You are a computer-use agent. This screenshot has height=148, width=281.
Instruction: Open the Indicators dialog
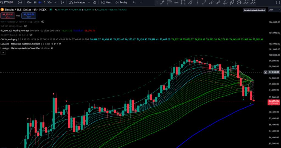tap(77, 2)
